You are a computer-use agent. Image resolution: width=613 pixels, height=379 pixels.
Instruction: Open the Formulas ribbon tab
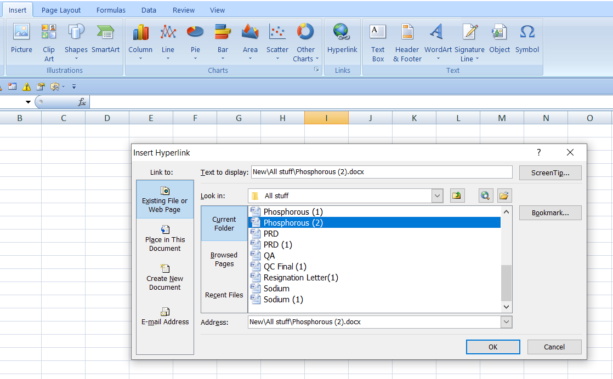pos(111,10)
